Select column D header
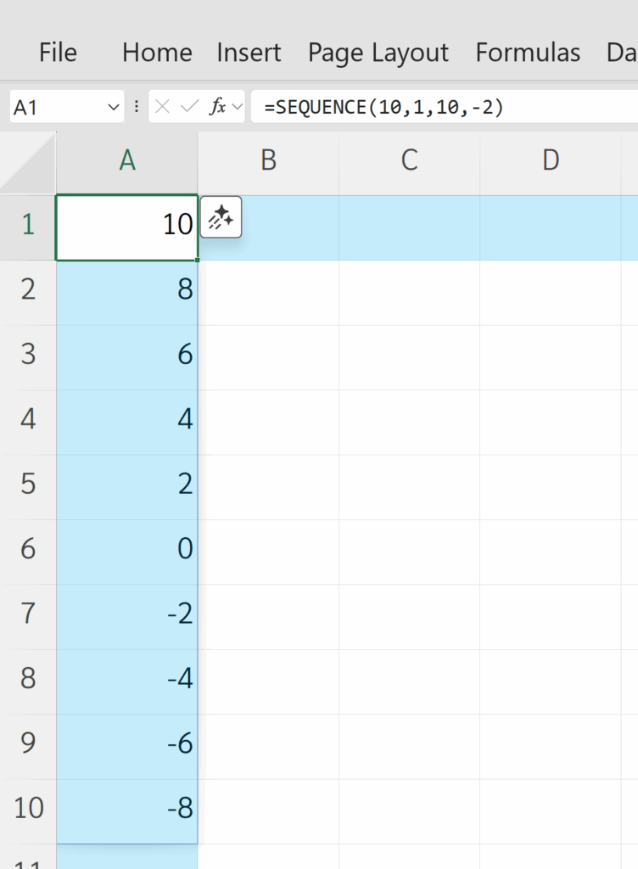This screenshot has height=869, width=638. 551,160
